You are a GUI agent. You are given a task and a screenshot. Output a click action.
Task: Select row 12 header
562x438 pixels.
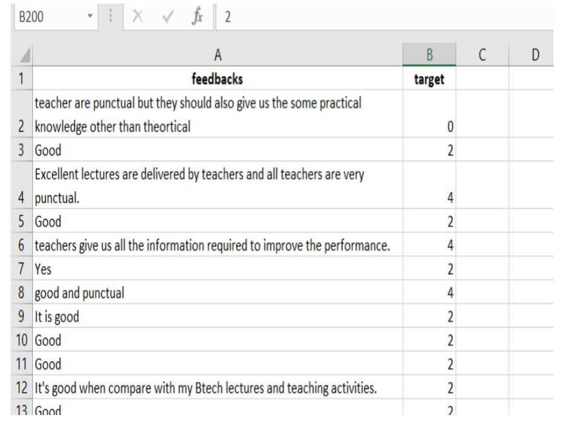click(21, 388)
